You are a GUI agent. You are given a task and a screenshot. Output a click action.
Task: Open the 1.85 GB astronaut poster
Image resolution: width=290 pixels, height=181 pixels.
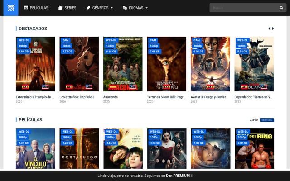click(211, 148)
